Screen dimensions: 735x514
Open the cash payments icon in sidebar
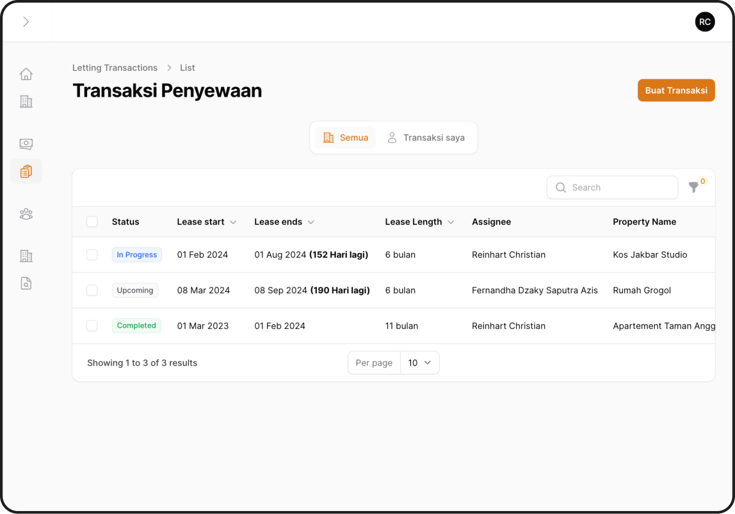pos(26,144)
